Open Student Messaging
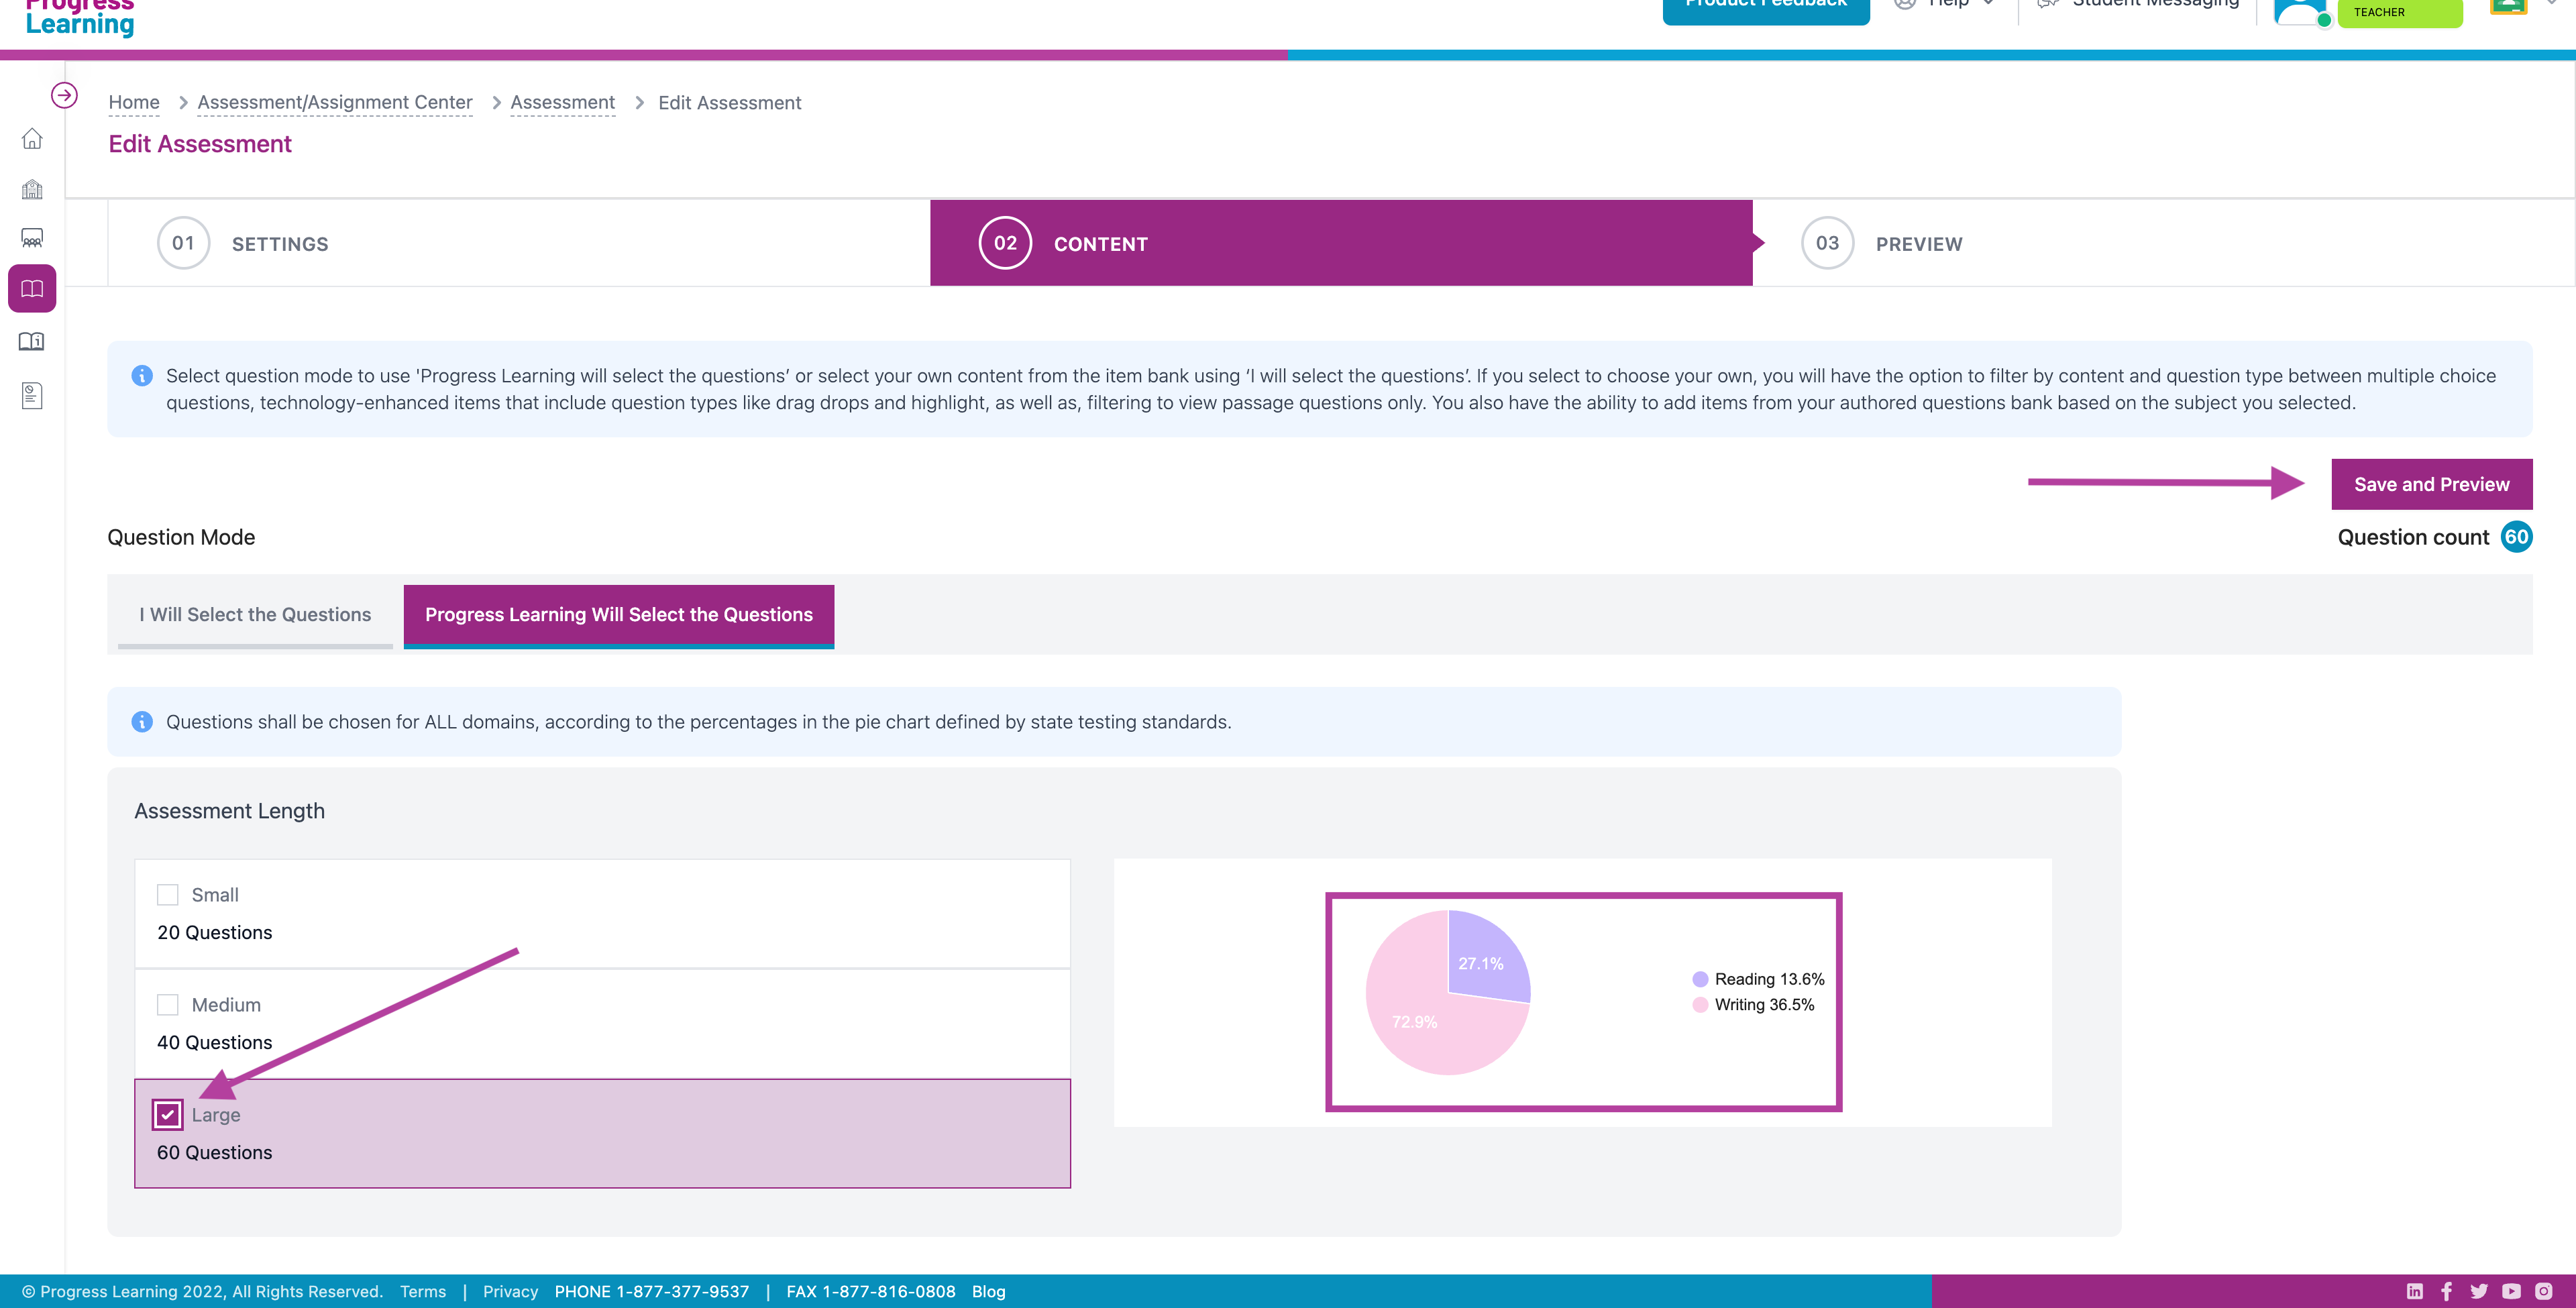Viewport: 2576px width, 1308px height. tap(2139, 4)
